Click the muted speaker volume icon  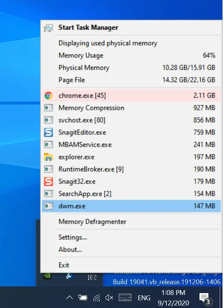(x=109, y=298)
